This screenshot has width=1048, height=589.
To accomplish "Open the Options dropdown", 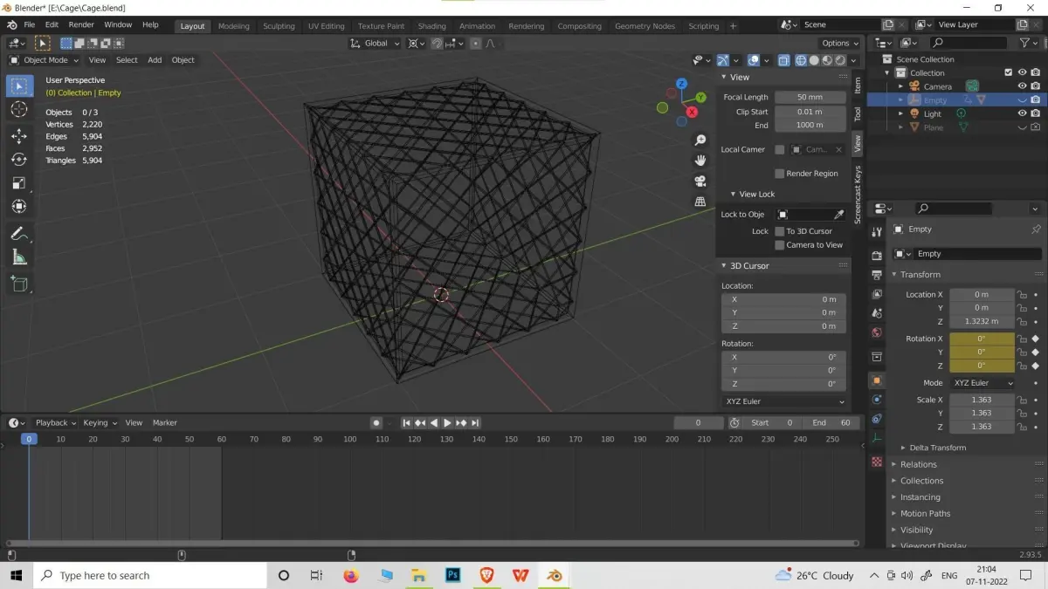I will point(839,43).
